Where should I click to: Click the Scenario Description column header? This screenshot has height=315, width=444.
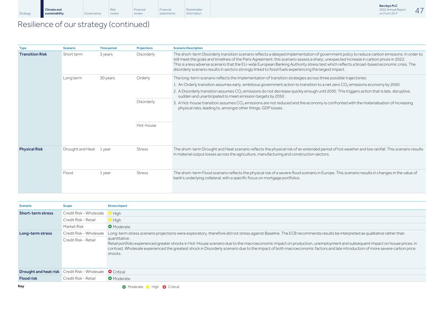click(188, 48)
